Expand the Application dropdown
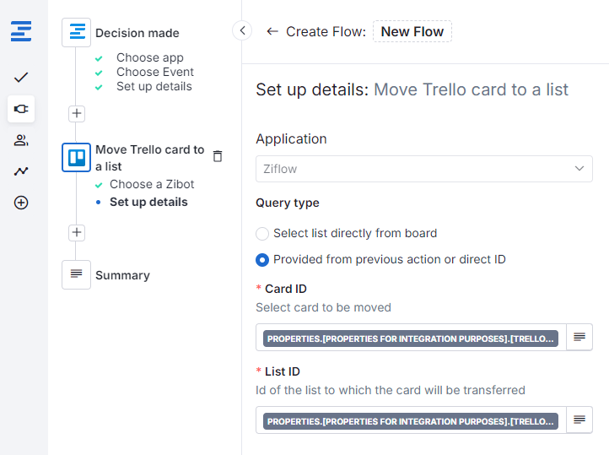The height and width of the screenshot is (455, 609). 423,169
